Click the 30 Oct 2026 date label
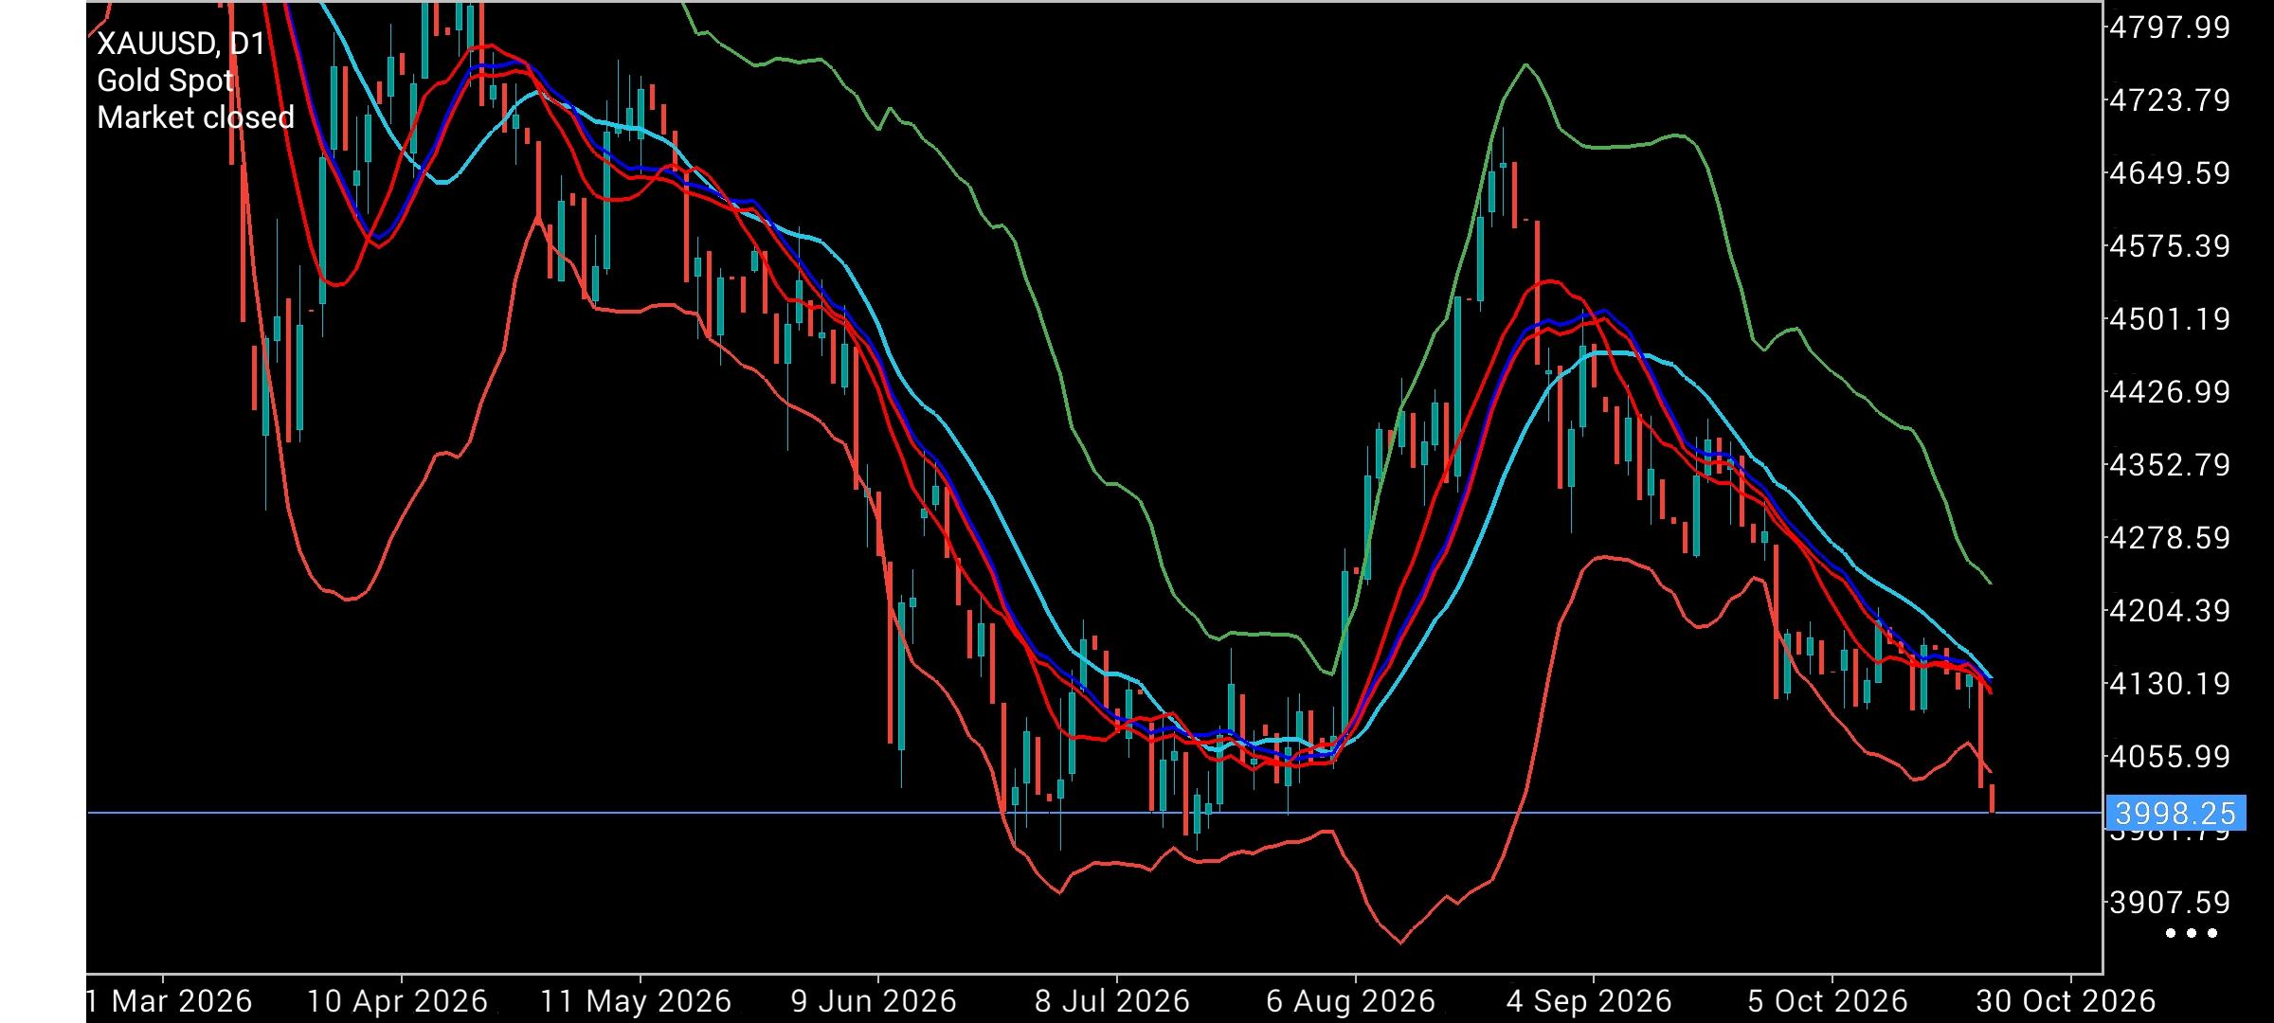The width and height of the screenshot is (2274, 1023). (x=2066, y=1001)
